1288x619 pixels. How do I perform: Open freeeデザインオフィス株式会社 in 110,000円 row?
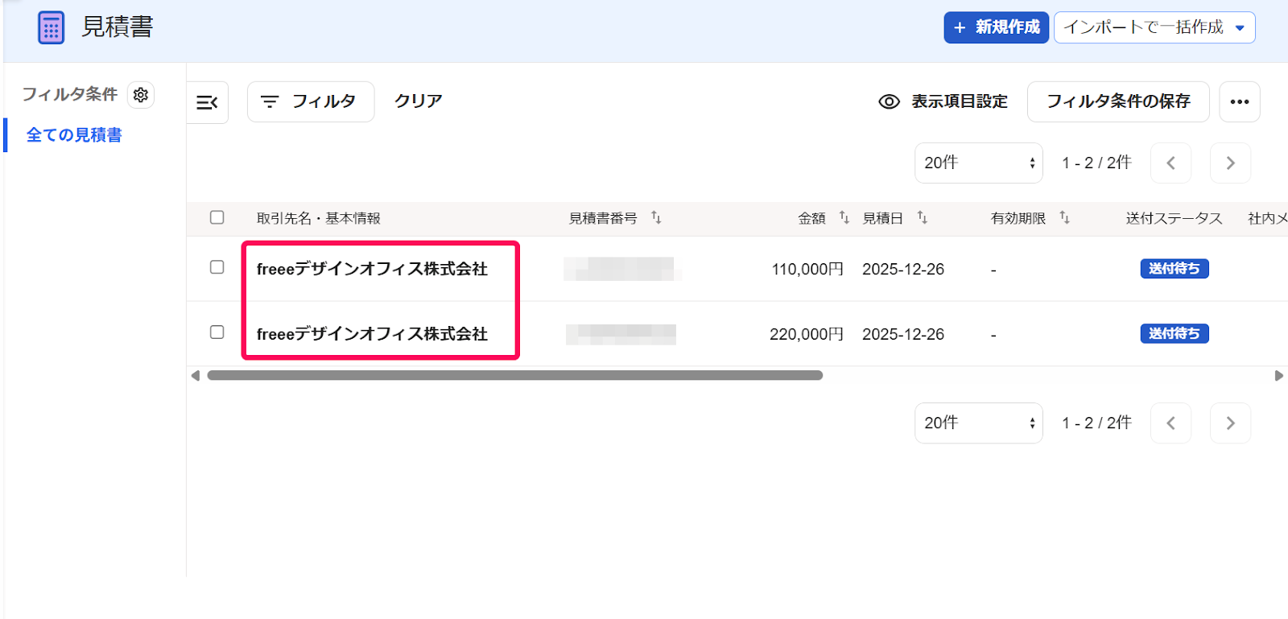coord(372,270)
